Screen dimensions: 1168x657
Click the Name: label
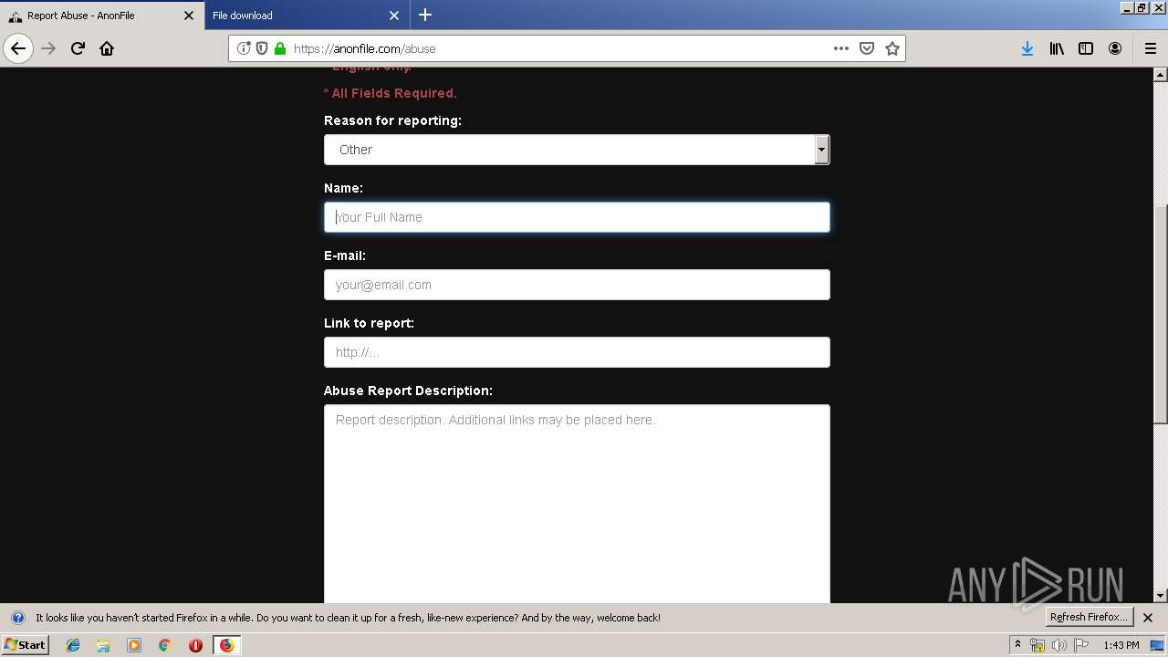pyautogui.click(x=343, y=188)
